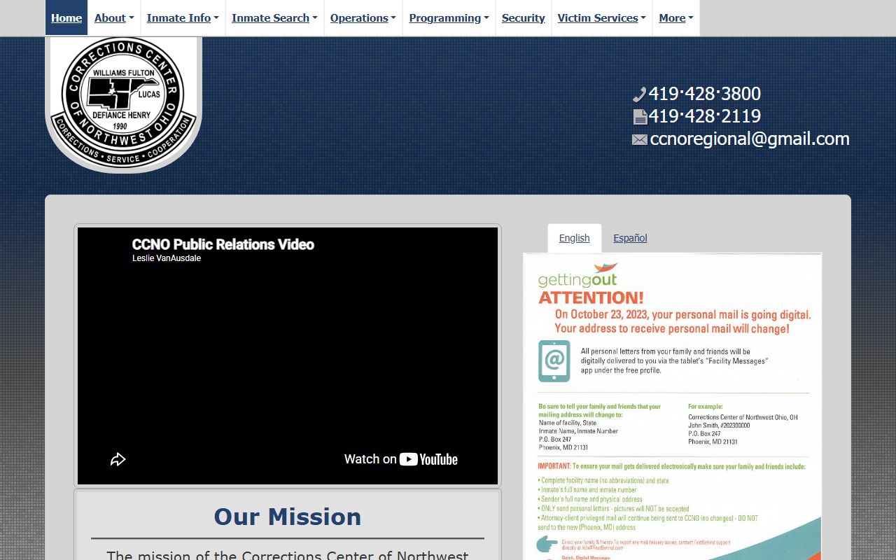Image resolution: width=896 pixels, height=560 pixels.
Task: Call phone number 419-428-3800
Action: (x=705, y=94)
